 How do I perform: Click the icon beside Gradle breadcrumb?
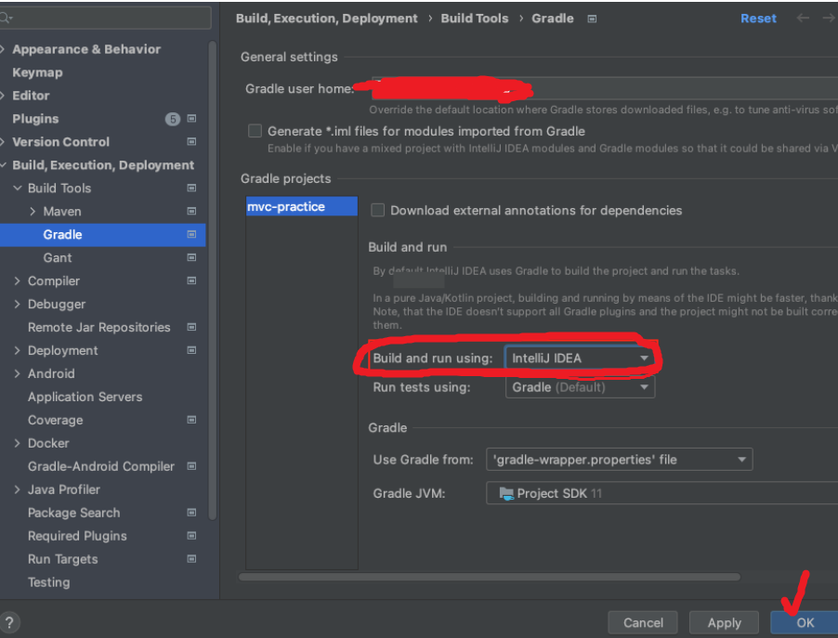click(x=592, y=19)
